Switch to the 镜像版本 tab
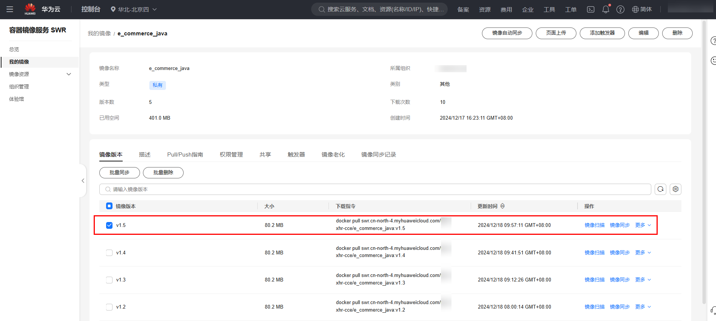The image size is (716, 321). click(x=111, y=155)
